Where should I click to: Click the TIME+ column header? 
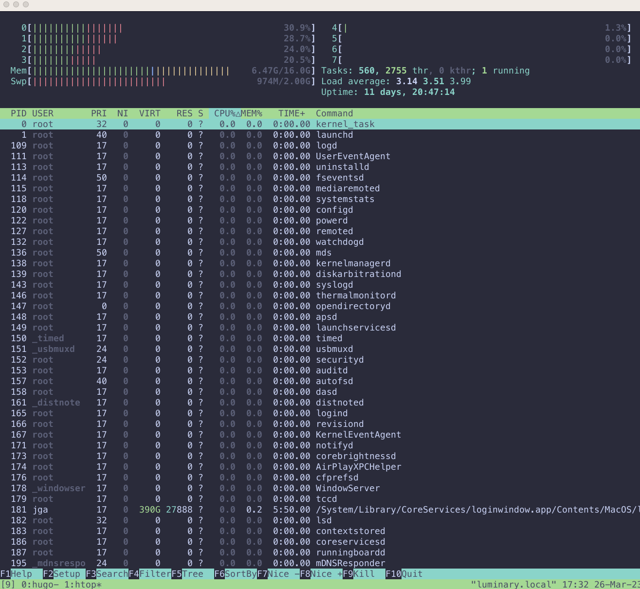(x=291, y=113)
